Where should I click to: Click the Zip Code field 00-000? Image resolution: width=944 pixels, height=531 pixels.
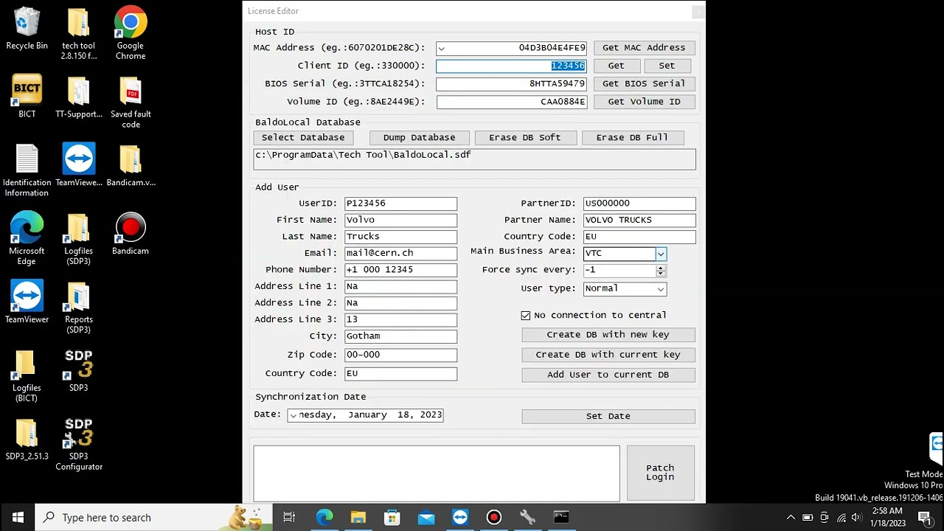point(400,355)
